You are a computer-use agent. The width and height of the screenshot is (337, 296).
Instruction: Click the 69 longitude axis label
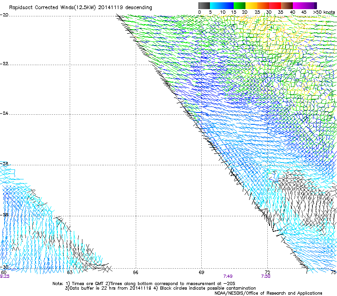201,272
